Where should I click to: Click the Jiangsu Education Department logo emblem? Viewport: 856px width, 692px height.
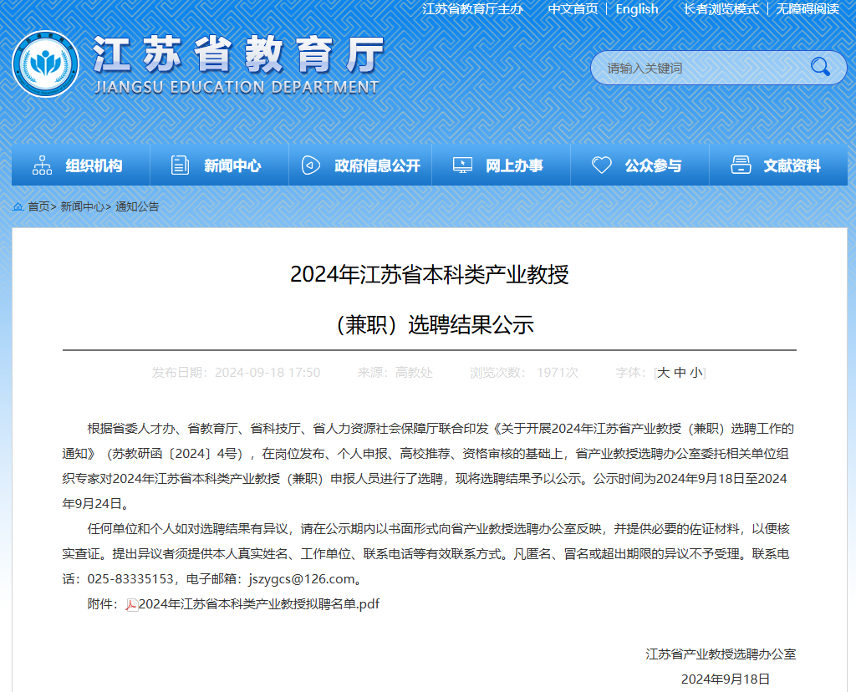coord(46,65)
